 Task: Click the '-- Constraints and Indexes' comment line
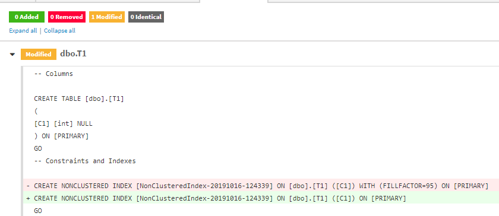[x=85, y=161]
